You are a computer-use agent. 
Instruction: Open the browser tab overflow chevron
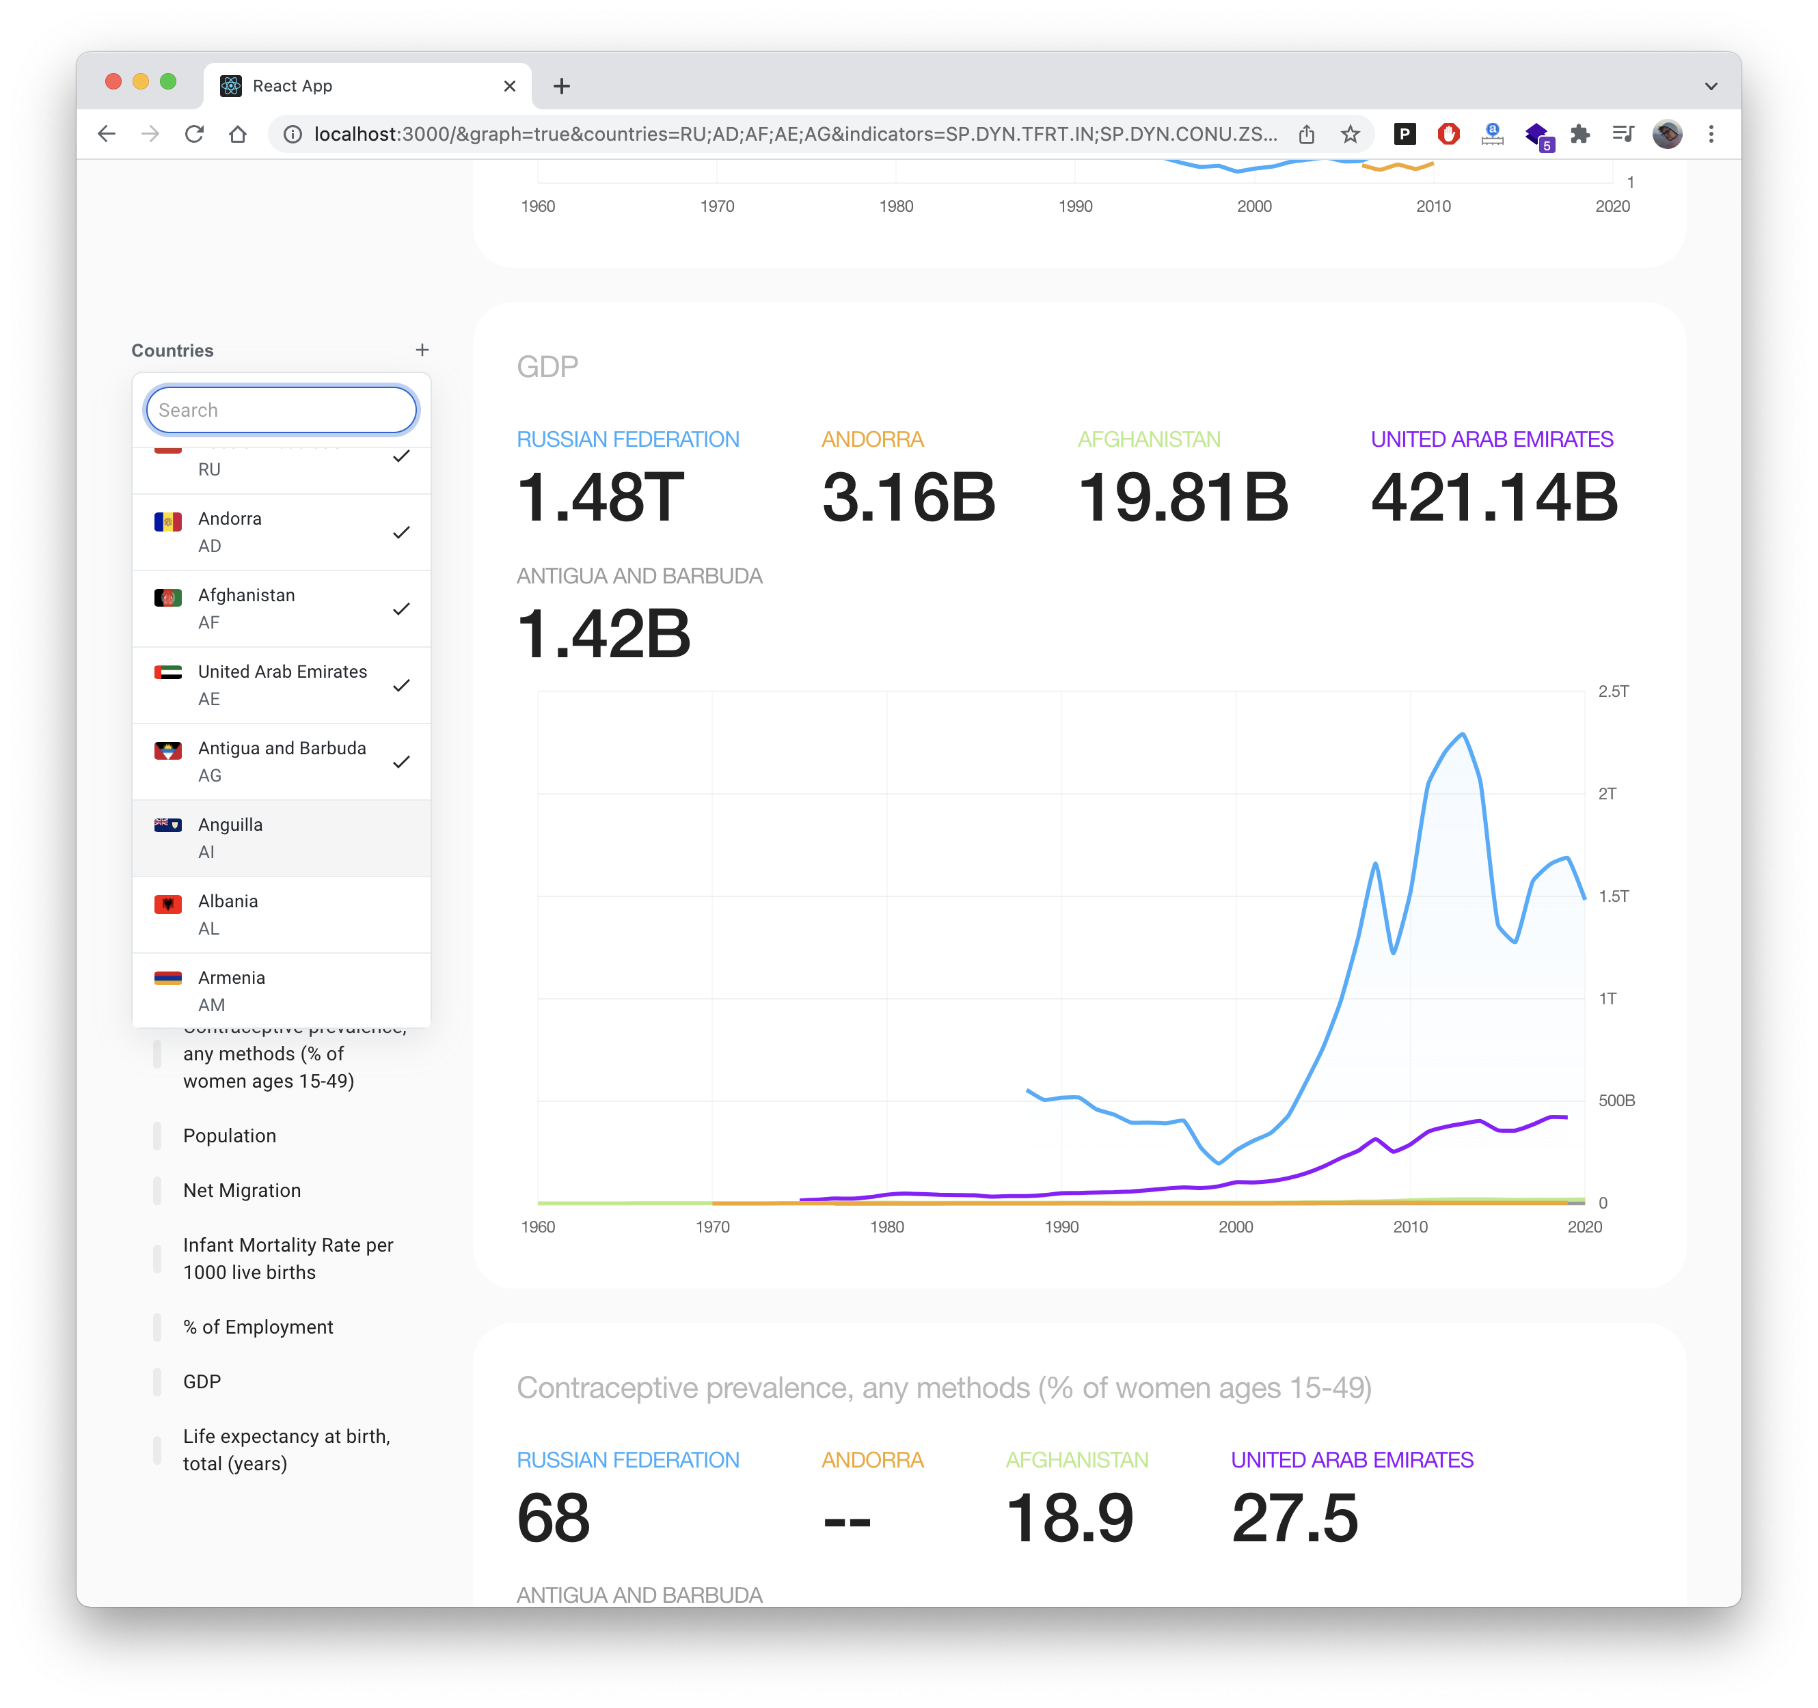click(1709, 85)
